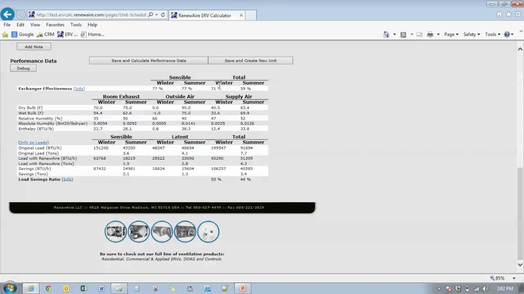524x294 pixels.
Task: Open the Windows Start button
Action: (x=9, y=288)
